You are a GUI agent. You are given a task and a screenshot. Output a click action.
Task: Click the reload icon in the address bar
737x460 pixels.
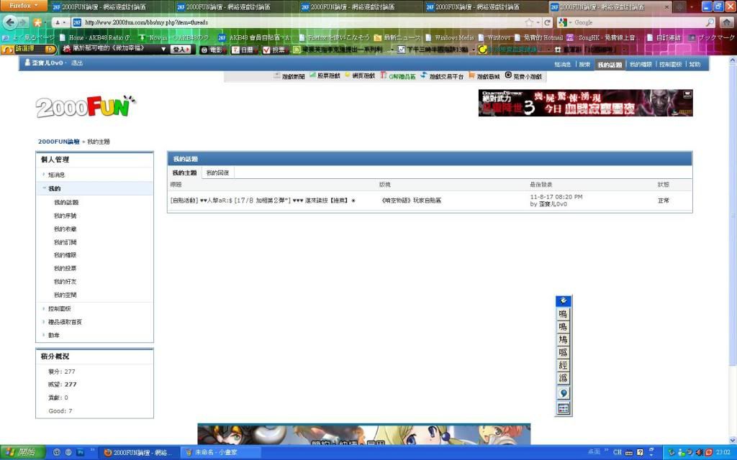548,22
